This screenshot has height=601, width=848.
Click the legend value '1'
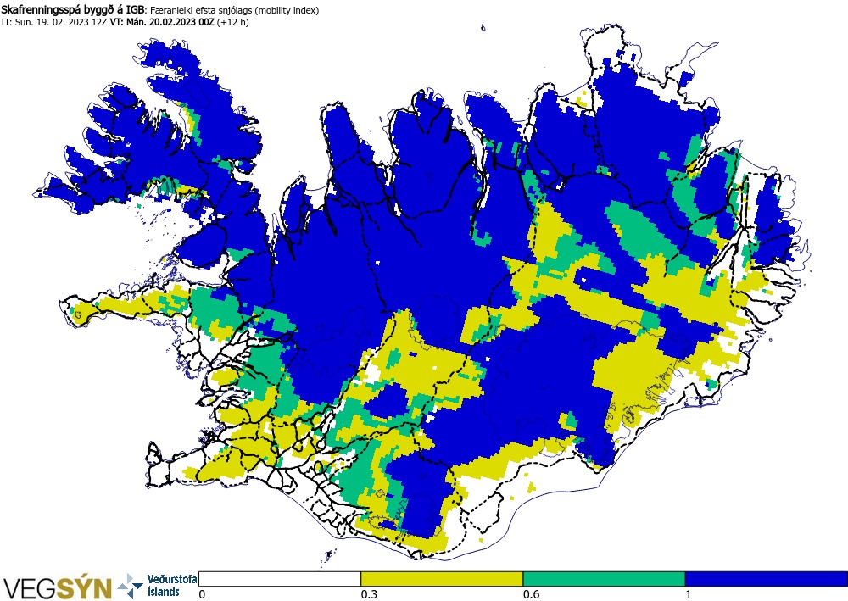(x=689, y=594)
